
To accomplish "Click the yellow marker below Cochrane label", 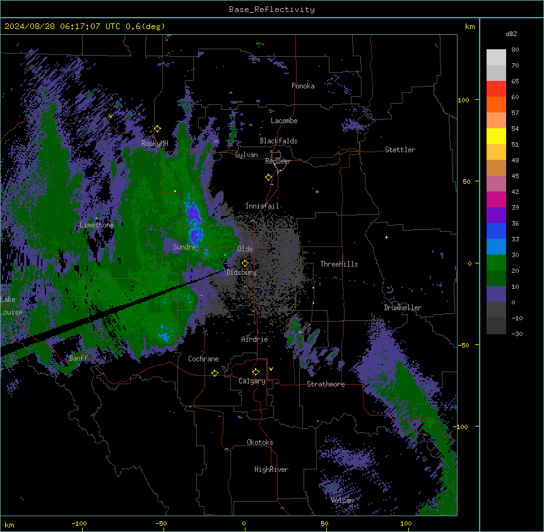I will pos(215,373).
